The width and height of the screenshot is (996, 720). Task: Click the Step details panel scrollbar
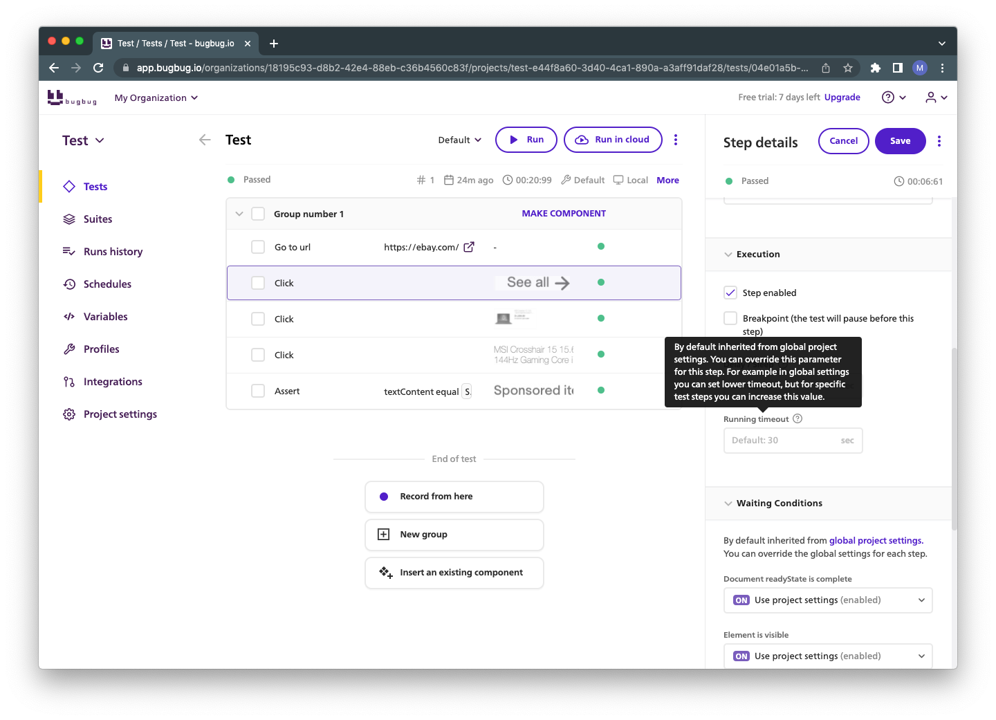(x=954, y=439)
